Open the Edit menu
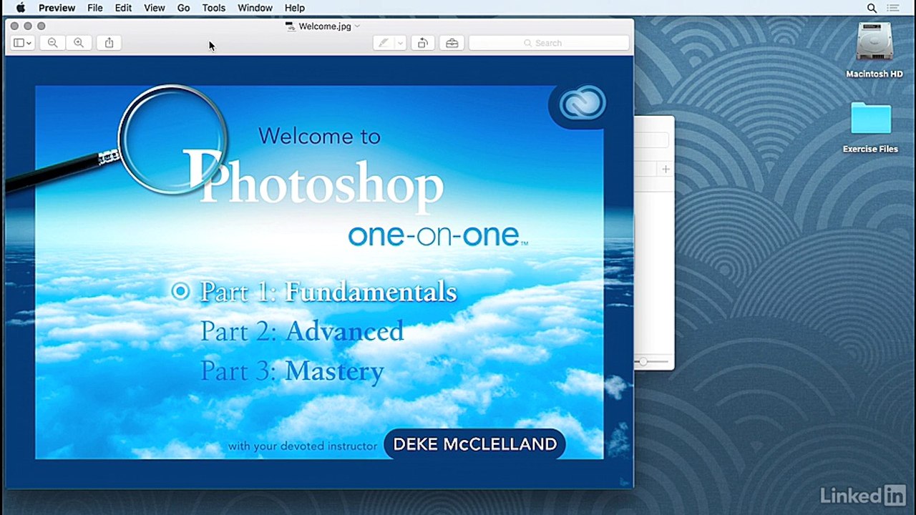The height and width of the screenshot is (515, 916). point(123,8)
